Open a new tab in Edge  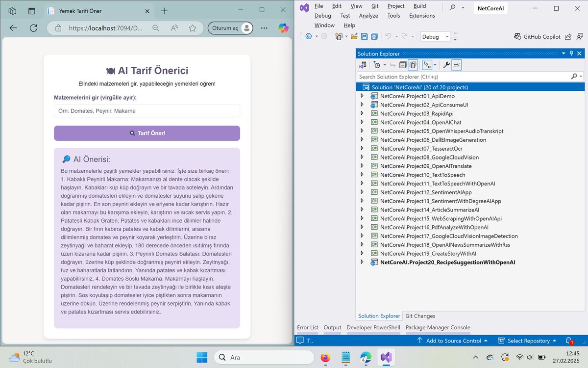coord(164,11)
